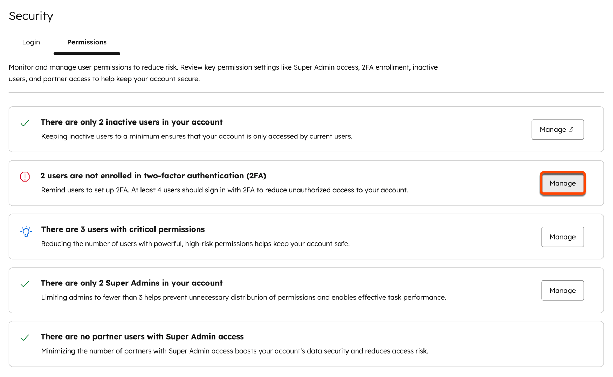Open Manage for users with critical permissions
The height and width of the screenshot is (377, 613).
click(x=562, y=237)
